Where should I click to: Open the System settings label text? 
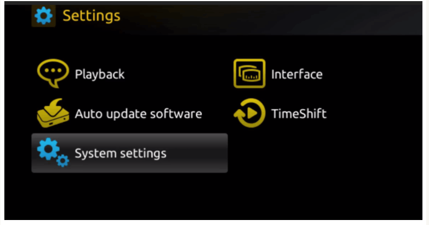click(121, 154)
